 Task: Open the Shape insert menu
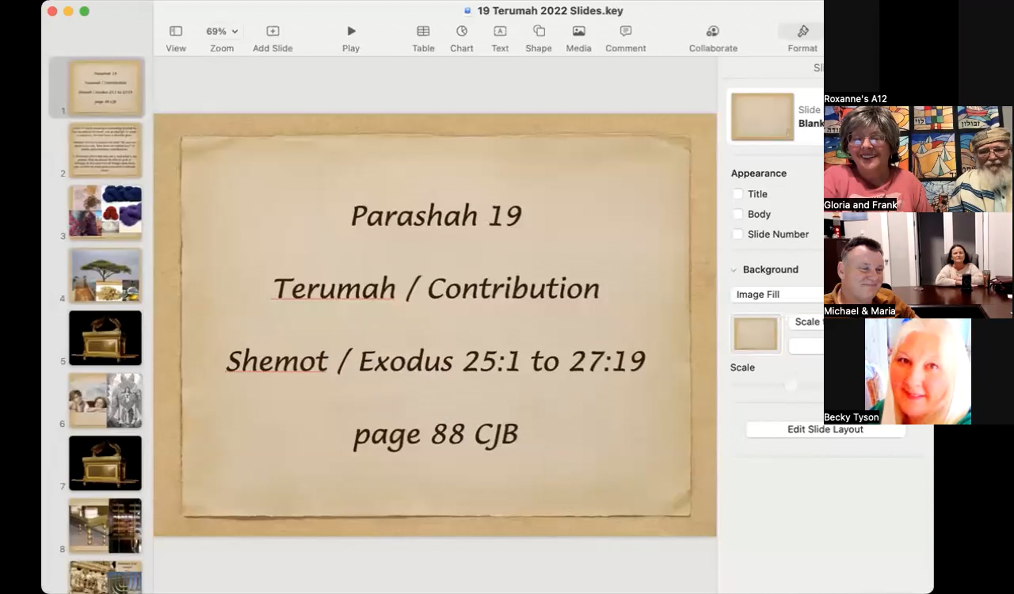539,31
